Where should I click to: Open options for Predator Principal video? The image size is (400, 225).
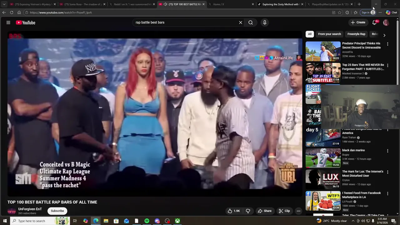[387, 44]
